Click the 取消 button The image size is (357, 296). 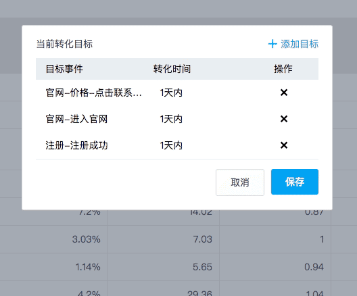point(240,182)
